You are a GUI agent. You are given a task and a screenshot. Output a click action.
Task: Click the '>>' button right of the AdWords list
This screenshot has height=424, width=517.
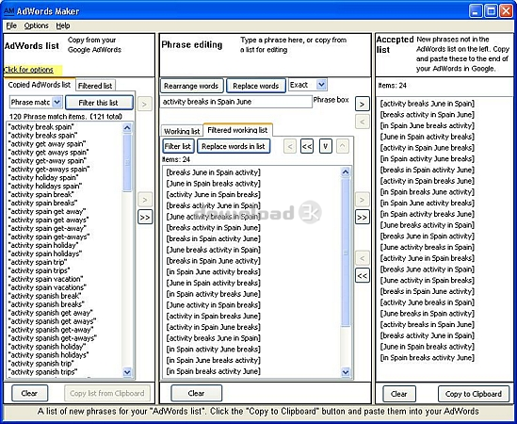(145, 217)
